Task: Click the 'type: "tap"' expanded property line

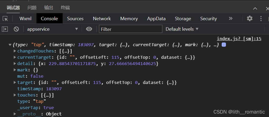Action: tap(31, 101)
